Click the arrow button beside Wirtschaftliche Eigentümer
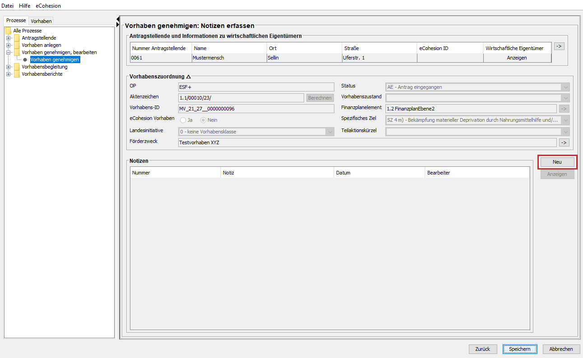Screen dimensions: 583x358 pos(559,46)
